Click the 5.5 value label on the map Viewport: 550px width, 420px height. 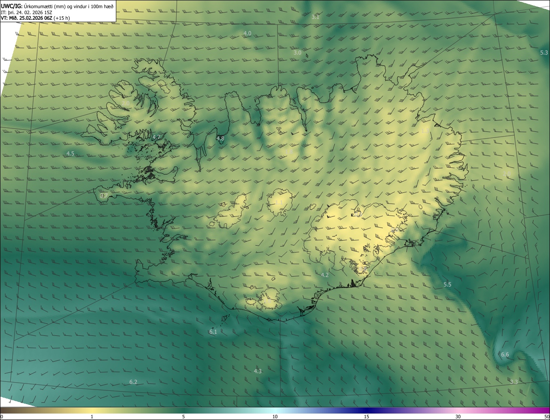[x=447, y=284]
